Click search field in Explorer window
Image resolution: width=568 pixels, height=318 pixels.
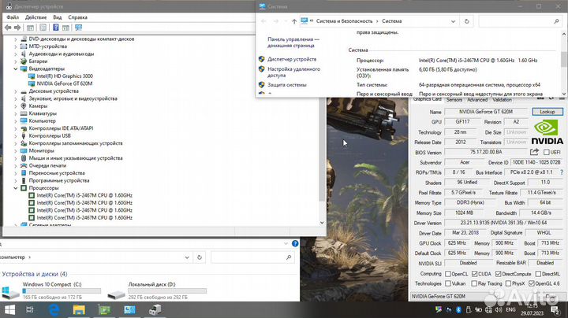tap(252, 257)
